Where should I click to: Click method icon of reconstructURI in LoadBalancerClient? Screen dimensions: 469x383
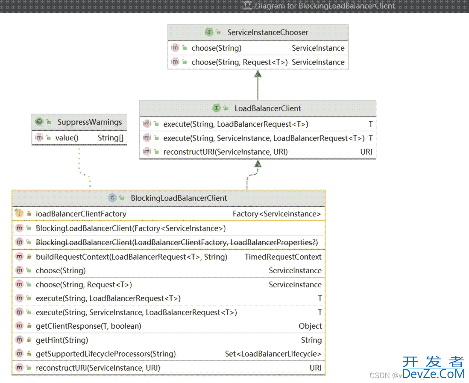[x=147, y=152]
